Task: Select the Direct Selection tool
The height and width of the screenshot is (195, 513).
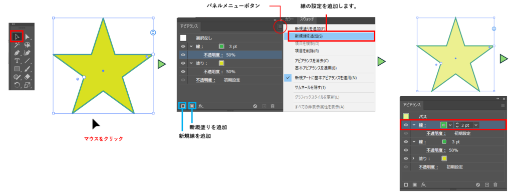Action: point(28,37)
